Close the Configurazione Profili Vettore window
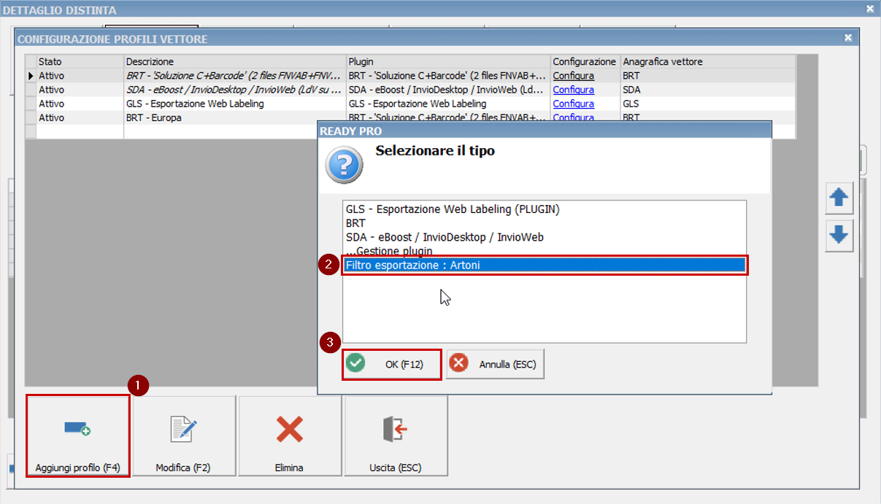 [x=847, y=38]
